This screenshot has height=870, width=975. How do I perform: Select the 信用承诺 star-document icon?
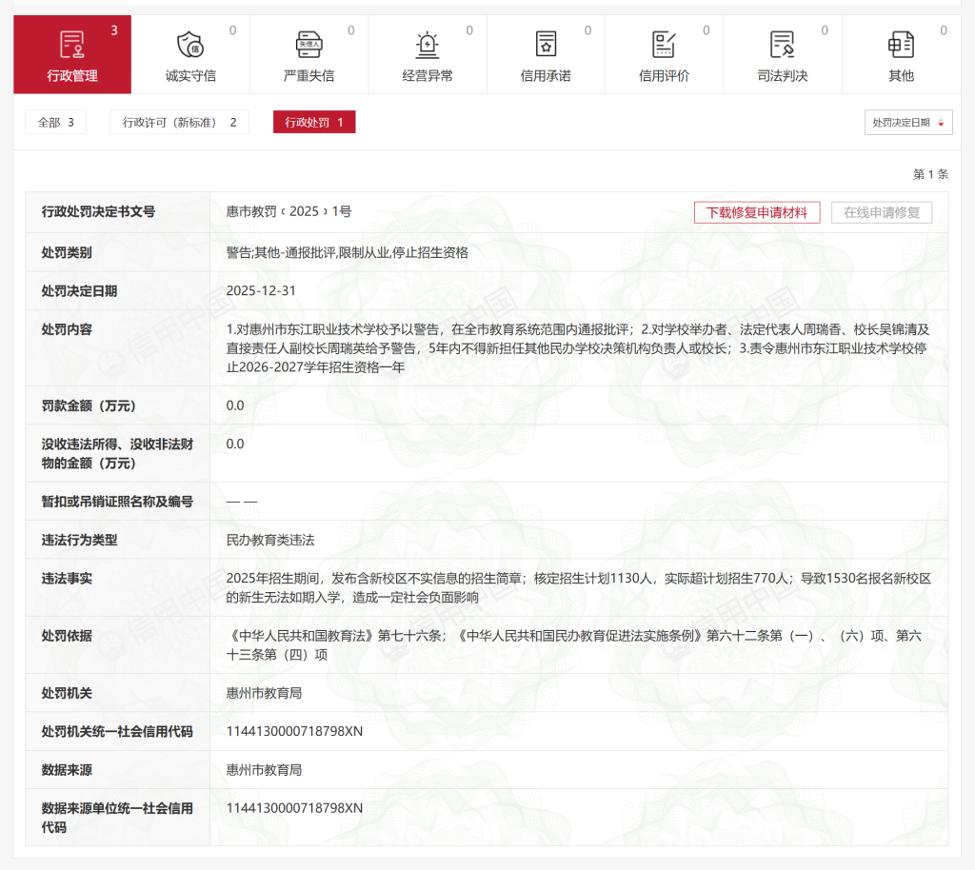click(x=546, y=44)
